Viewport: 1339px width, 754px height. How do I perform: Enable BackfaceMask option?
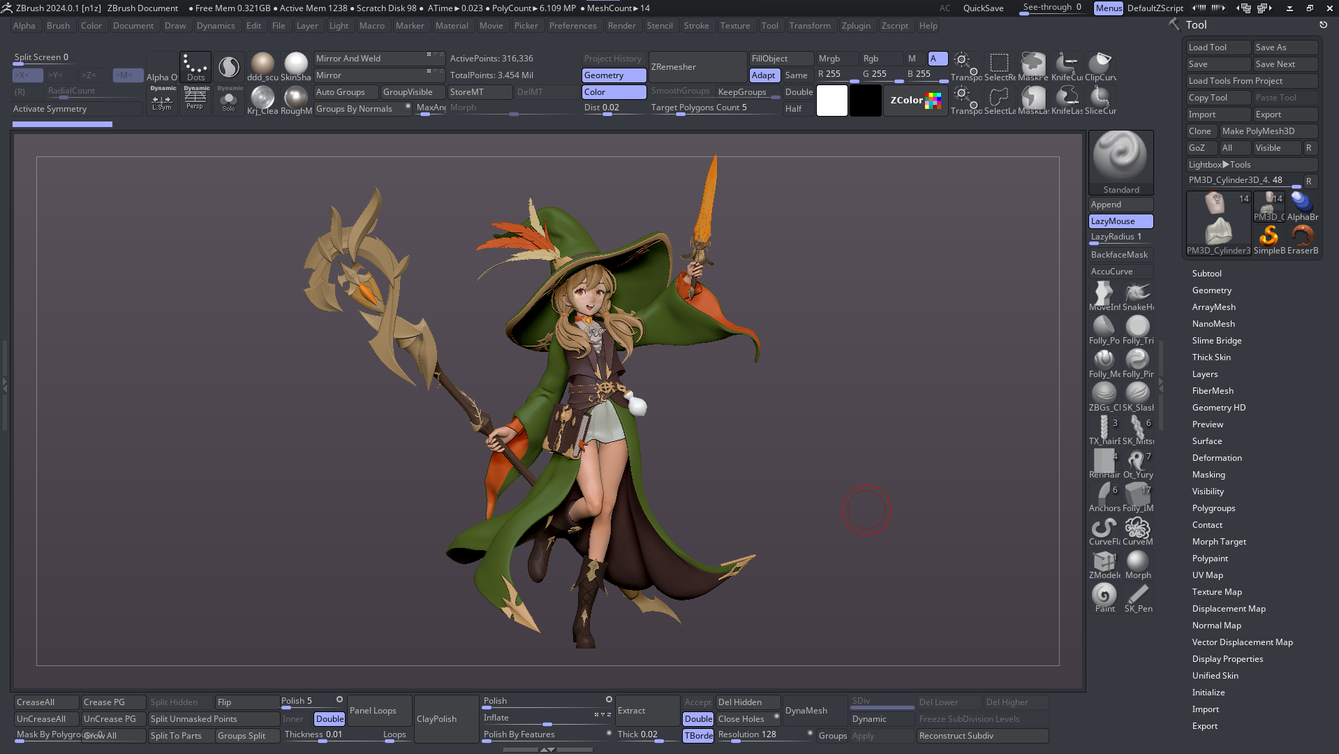1120,255
